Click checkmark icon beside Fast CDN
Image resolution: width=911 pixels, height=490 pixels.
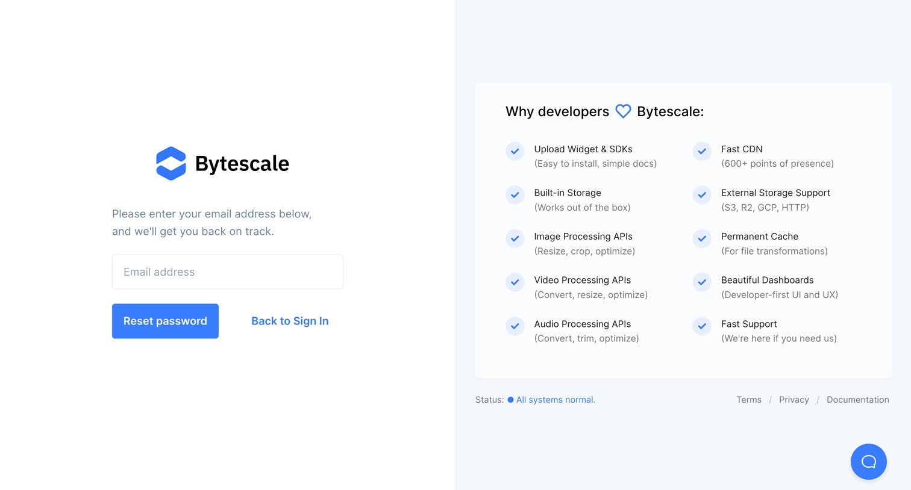[702, 151]
